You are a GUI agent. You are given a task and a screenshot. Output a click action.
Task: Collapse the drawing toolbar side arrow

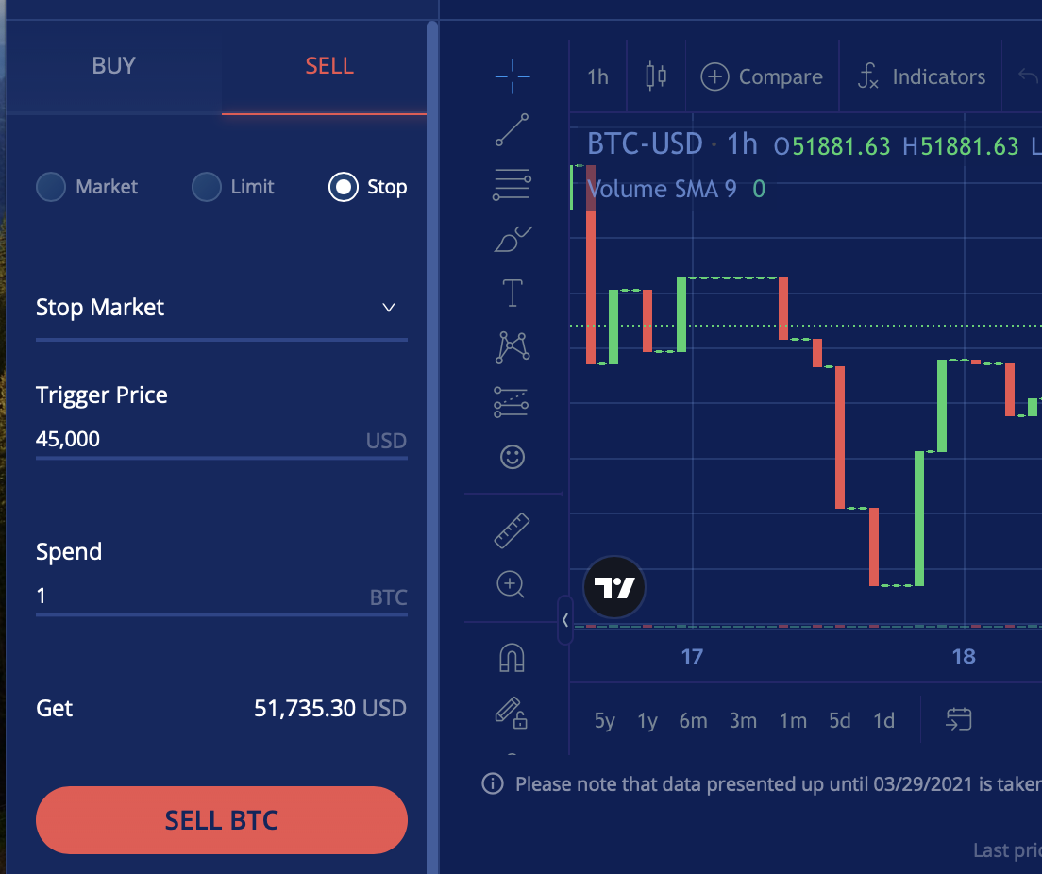[564, 620]
